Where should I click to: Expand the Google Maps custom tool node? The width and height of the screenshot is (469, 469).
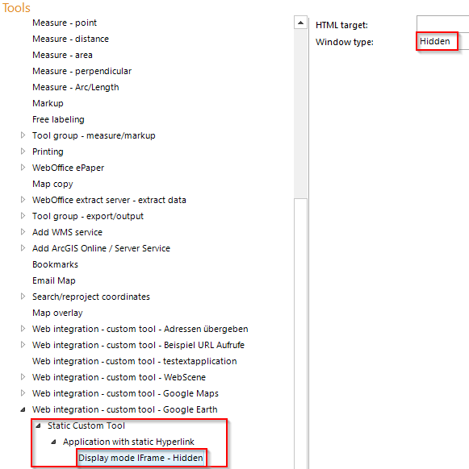coord(23,393)
